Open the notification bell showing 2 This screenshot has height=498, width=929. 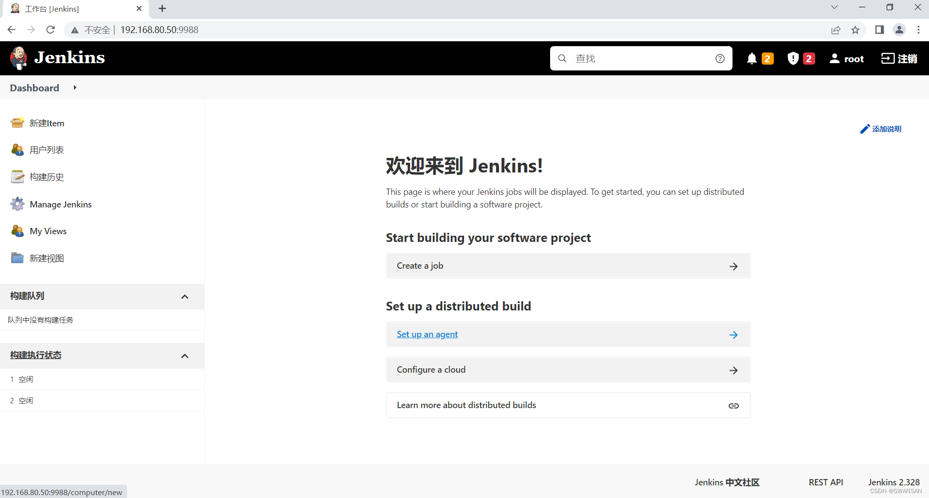(751, 58)
